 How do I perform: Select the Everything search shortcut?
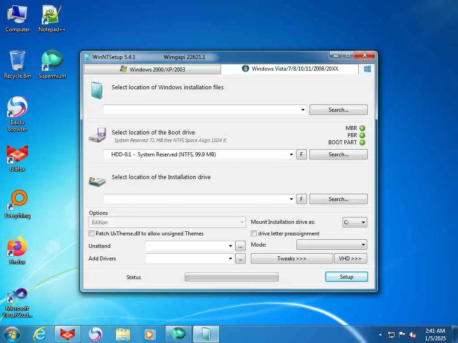point(17,204)
